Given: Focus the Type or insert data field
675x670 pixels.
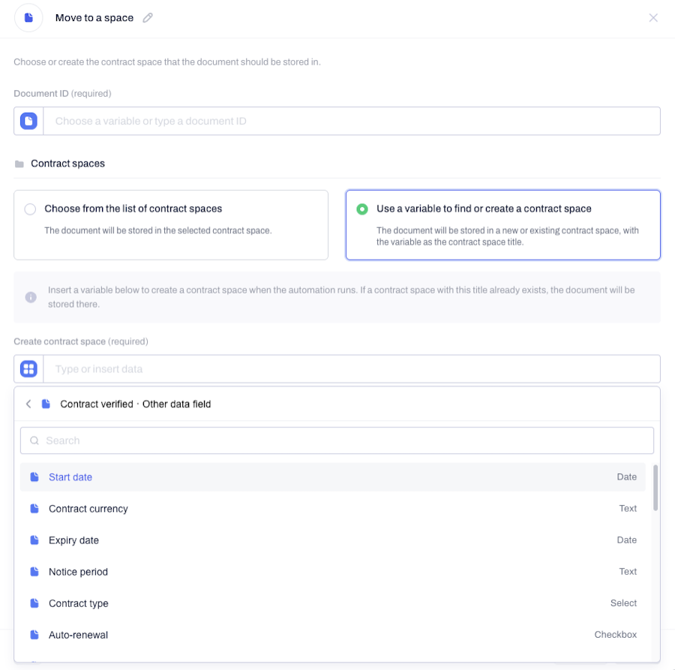Looking at the screenshot, I should pyautogui.click(x=352, y=369).
